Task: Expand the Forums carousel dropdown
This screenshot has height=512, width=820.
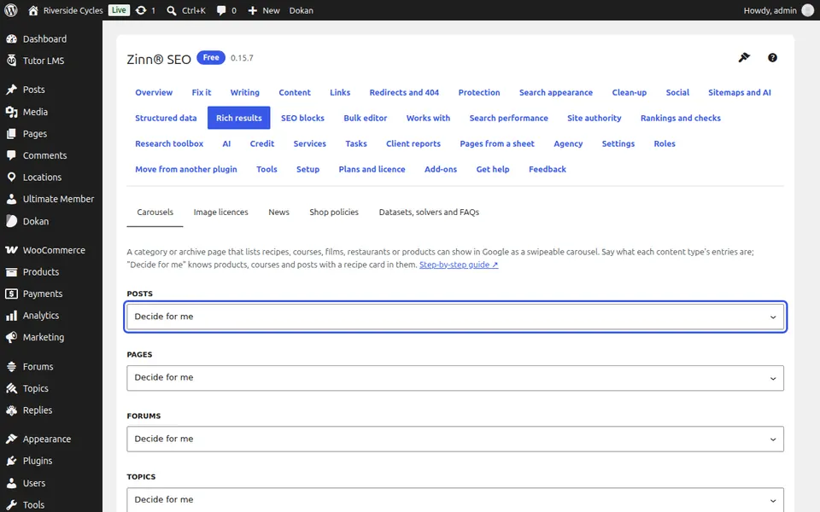Action: (x=455, y=439)
